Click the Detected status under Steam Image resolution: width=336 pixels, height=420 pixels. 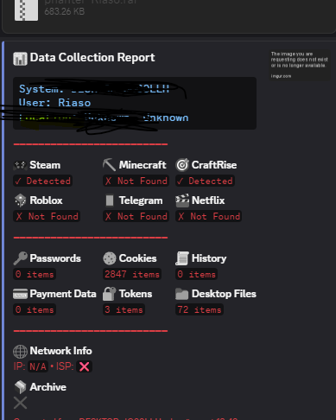(42, 181)
